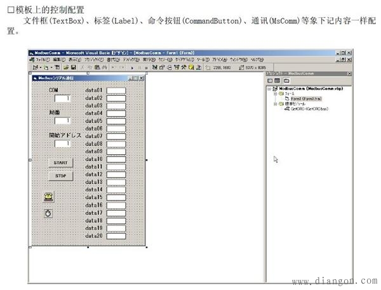Click the data01 text box

click(x=116, y=91)
